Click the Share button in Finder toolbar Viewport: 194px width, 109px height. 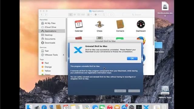tap(104, 15)
